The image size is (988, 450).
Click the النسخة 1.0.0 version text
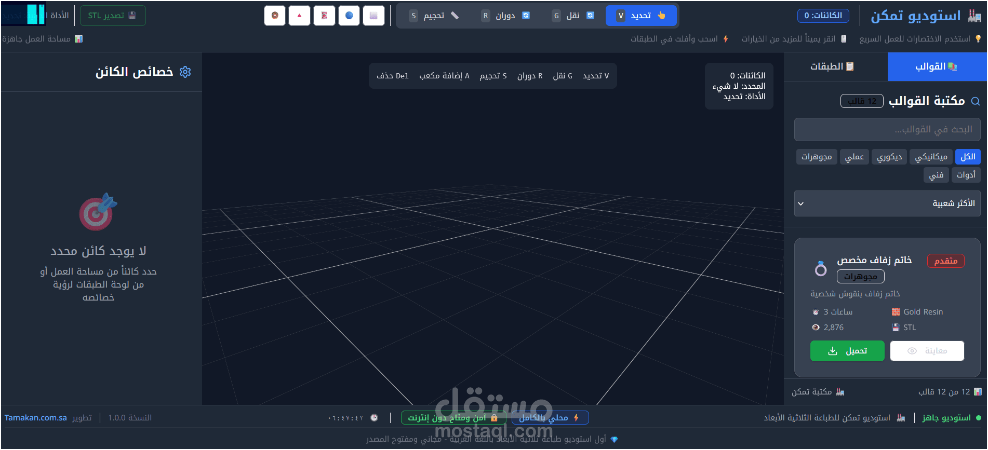click(x=130, y=418)
